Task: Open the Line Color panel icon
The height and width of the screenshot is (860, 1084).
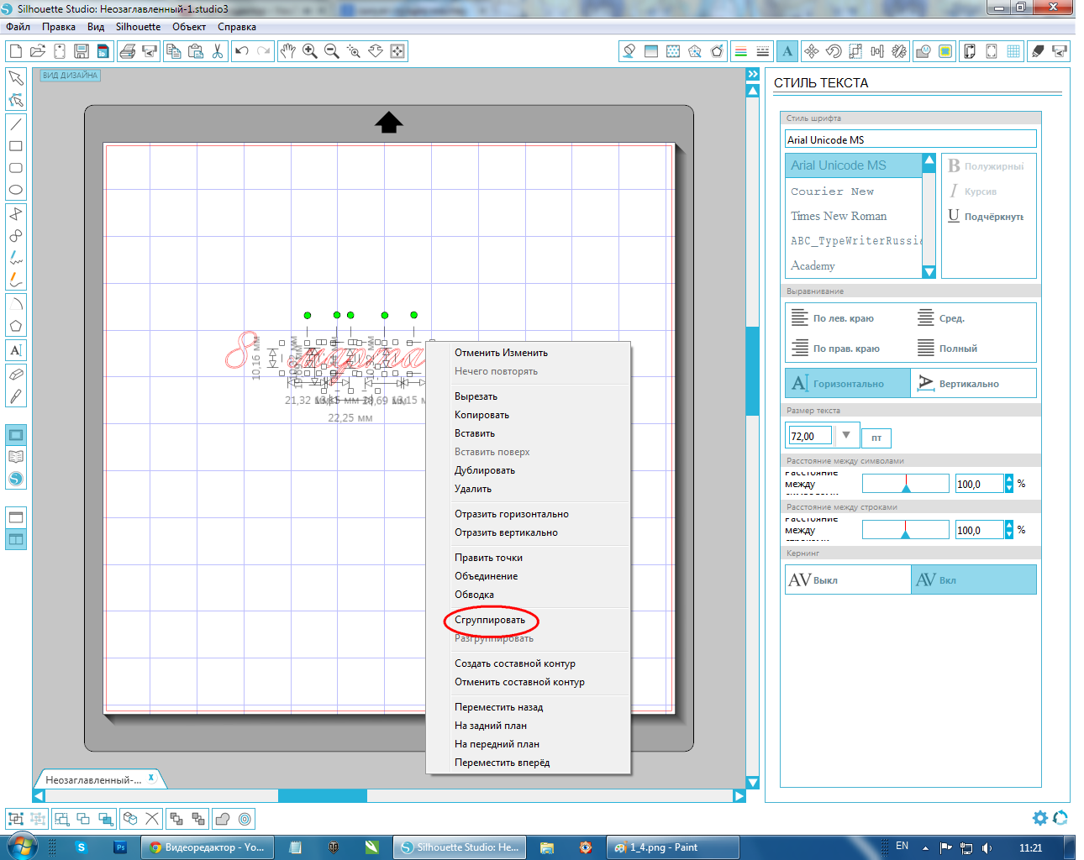Action: coord(740,51)
